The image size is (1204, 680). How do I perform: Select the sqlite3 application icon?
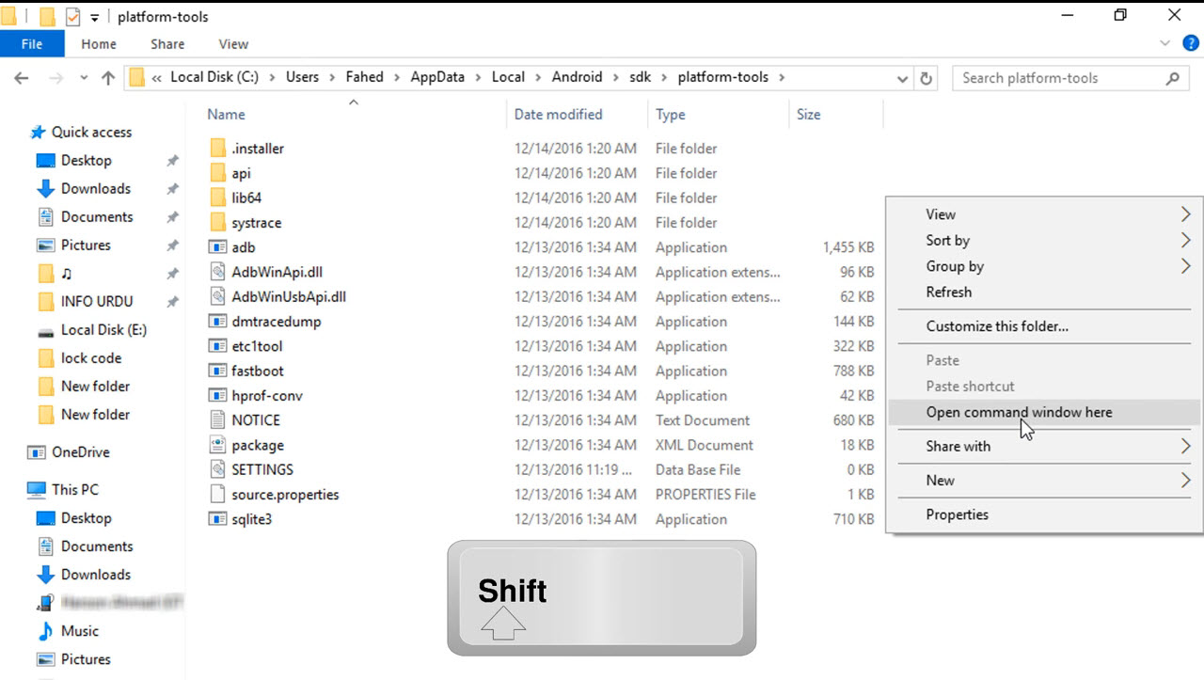point(217,519)
